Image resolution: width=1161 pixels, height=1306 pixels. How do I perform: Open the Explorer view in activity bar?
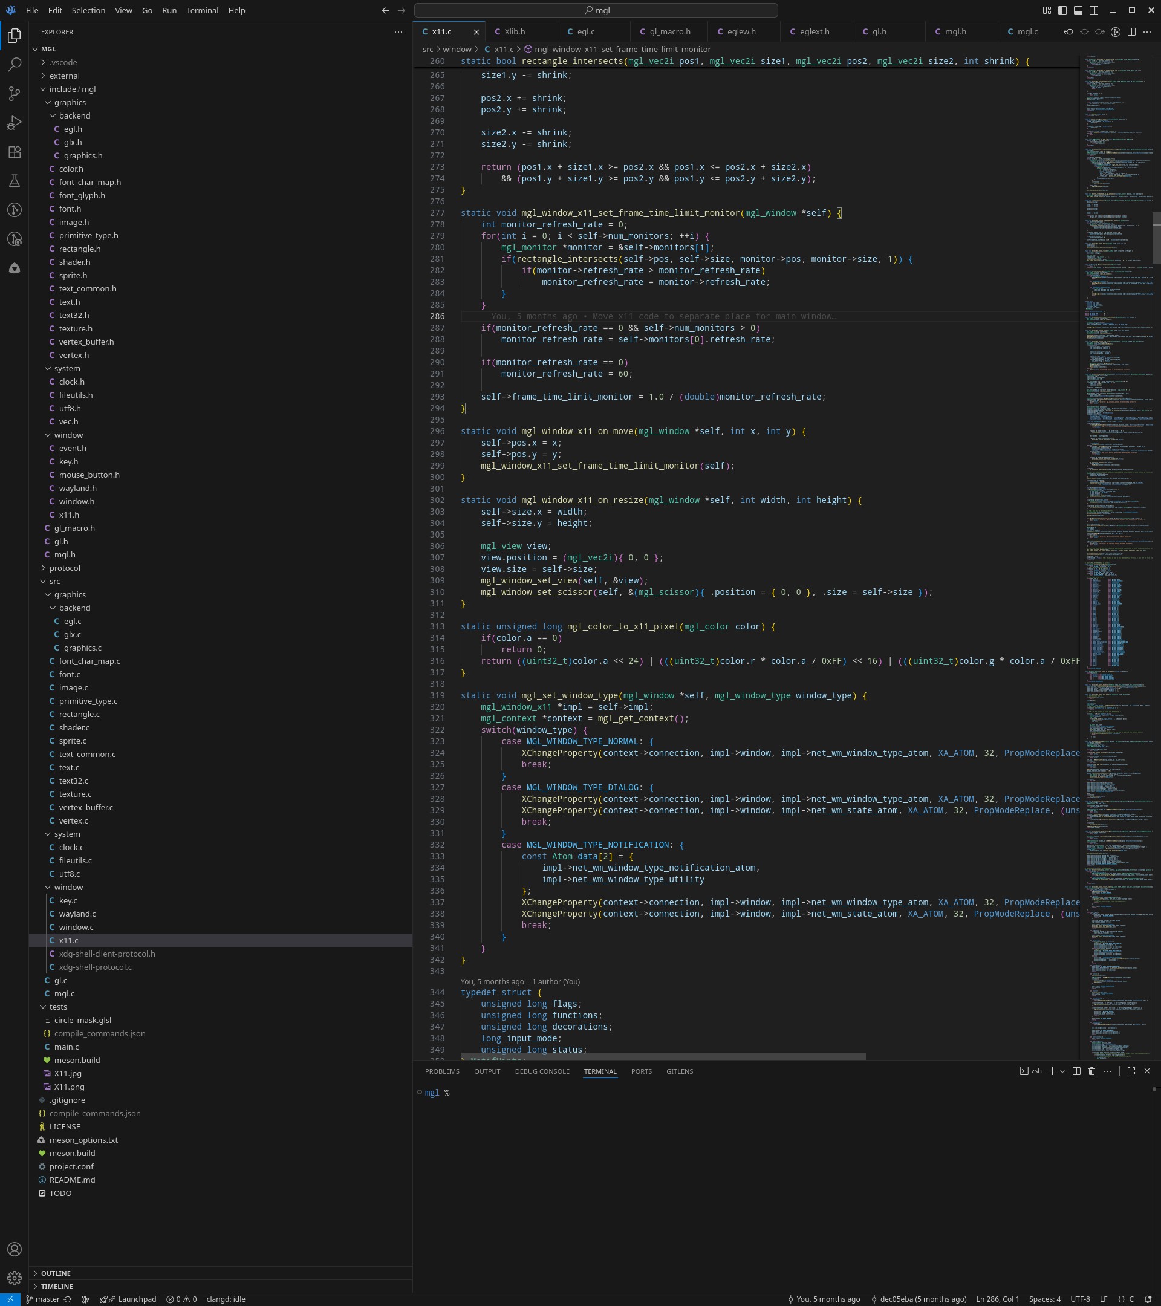coord(14,35)
